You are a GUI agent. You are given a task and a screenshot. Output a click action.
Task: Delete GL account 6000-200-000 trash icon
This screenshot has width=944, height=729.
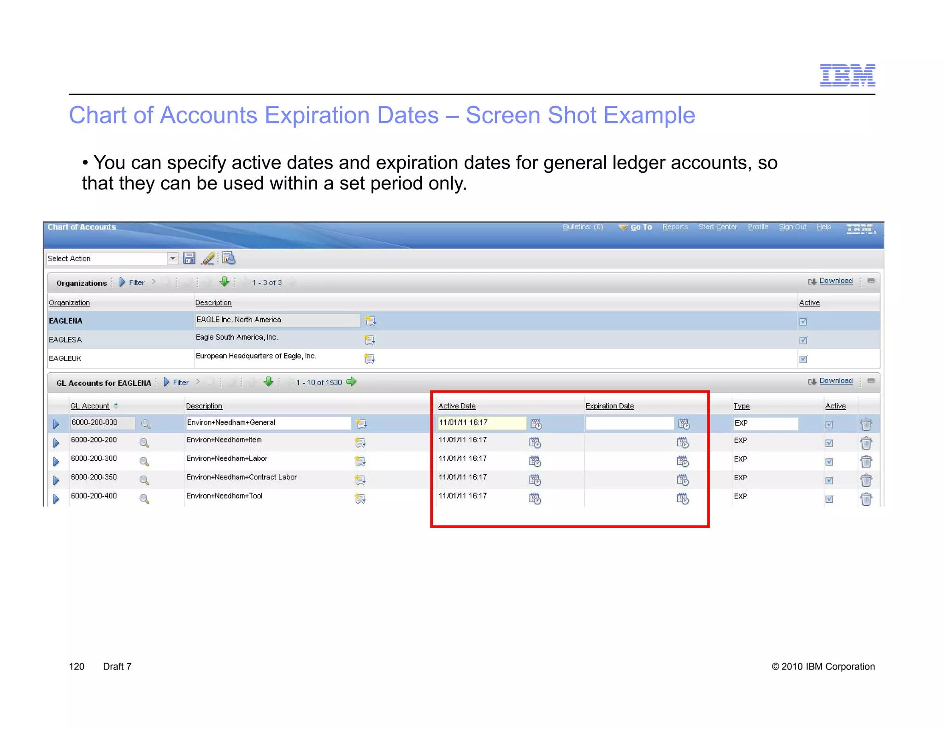pos(866,424)
